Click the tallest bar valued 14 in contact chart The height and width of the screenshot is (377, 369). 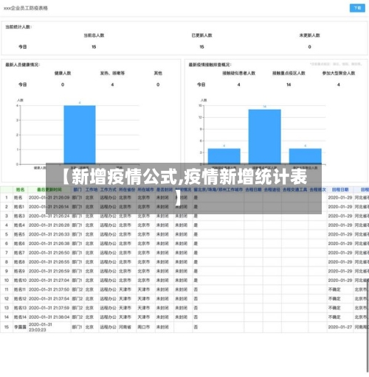click(x=265, y=136)
